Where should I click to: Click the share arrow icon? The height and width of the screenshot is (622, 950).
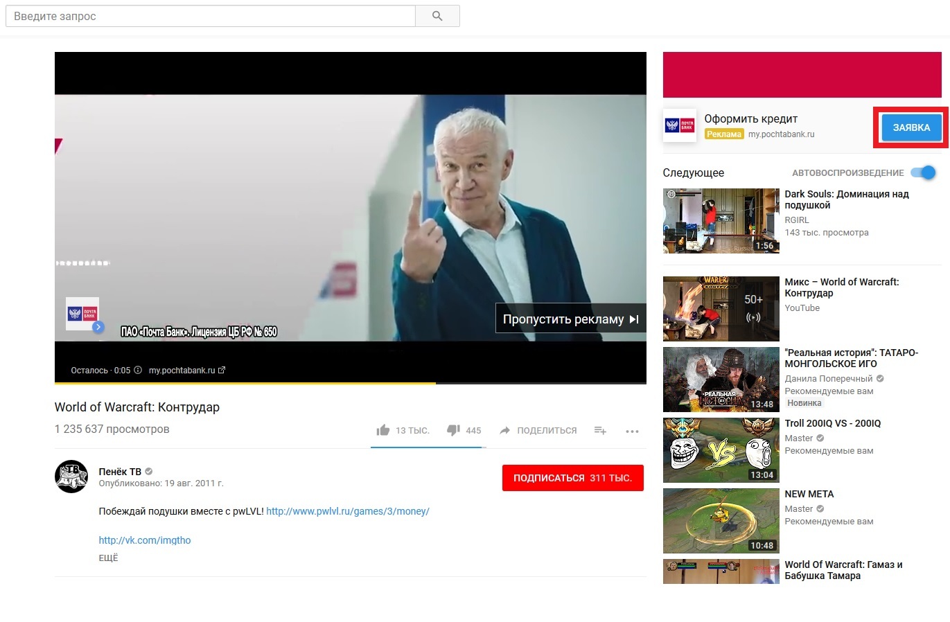coord(505,430)
